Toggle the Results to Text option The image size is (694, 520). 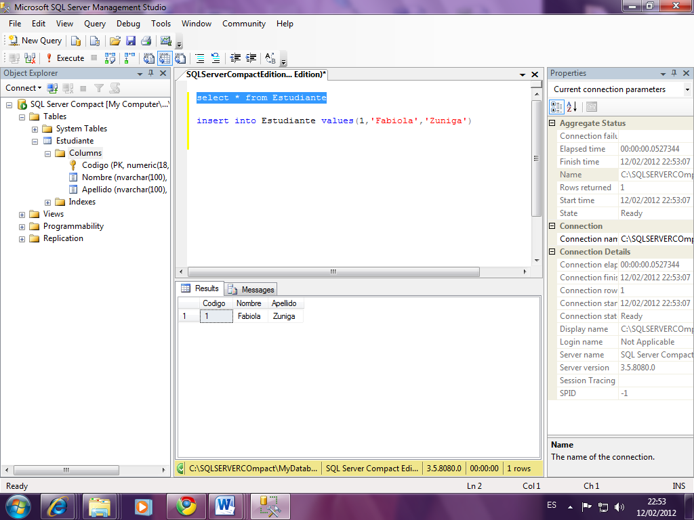[149, 58]
